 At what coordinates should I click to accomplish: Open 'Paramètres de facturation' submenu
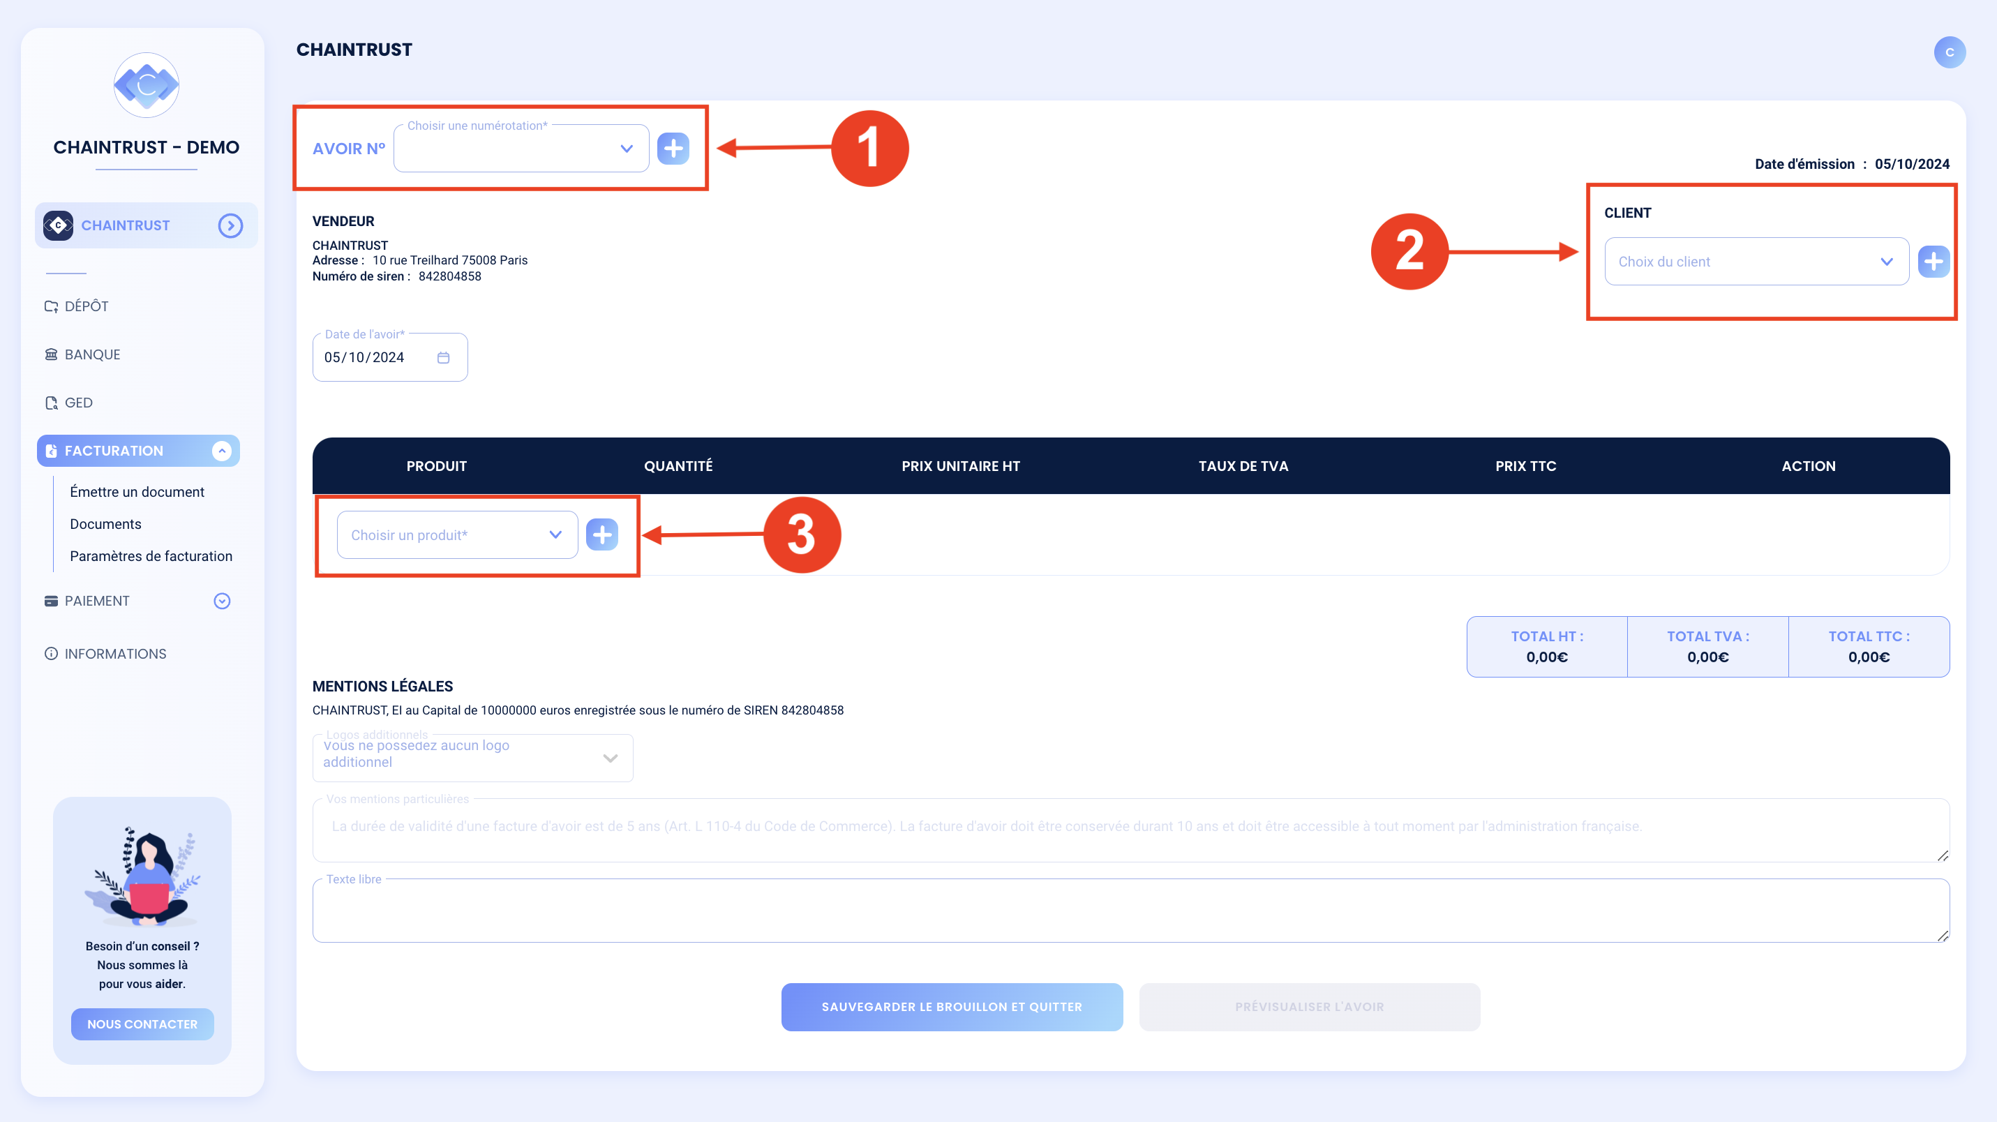tap(151, 556)
